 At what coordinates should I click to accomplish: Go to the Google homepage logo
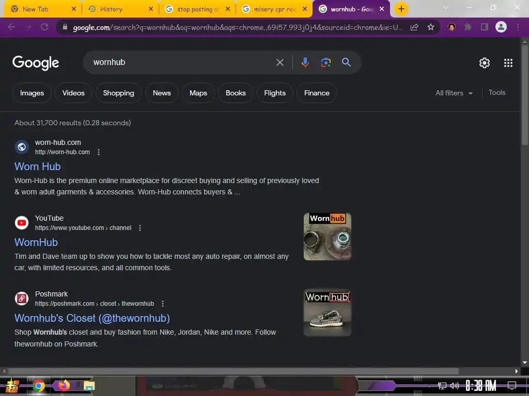[x=36, y=63]
